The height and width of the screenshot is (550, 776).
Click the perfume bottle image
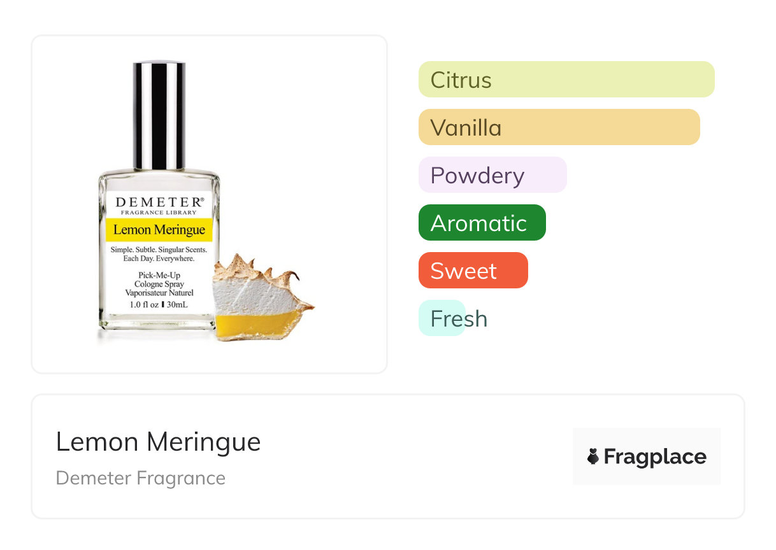159,196
